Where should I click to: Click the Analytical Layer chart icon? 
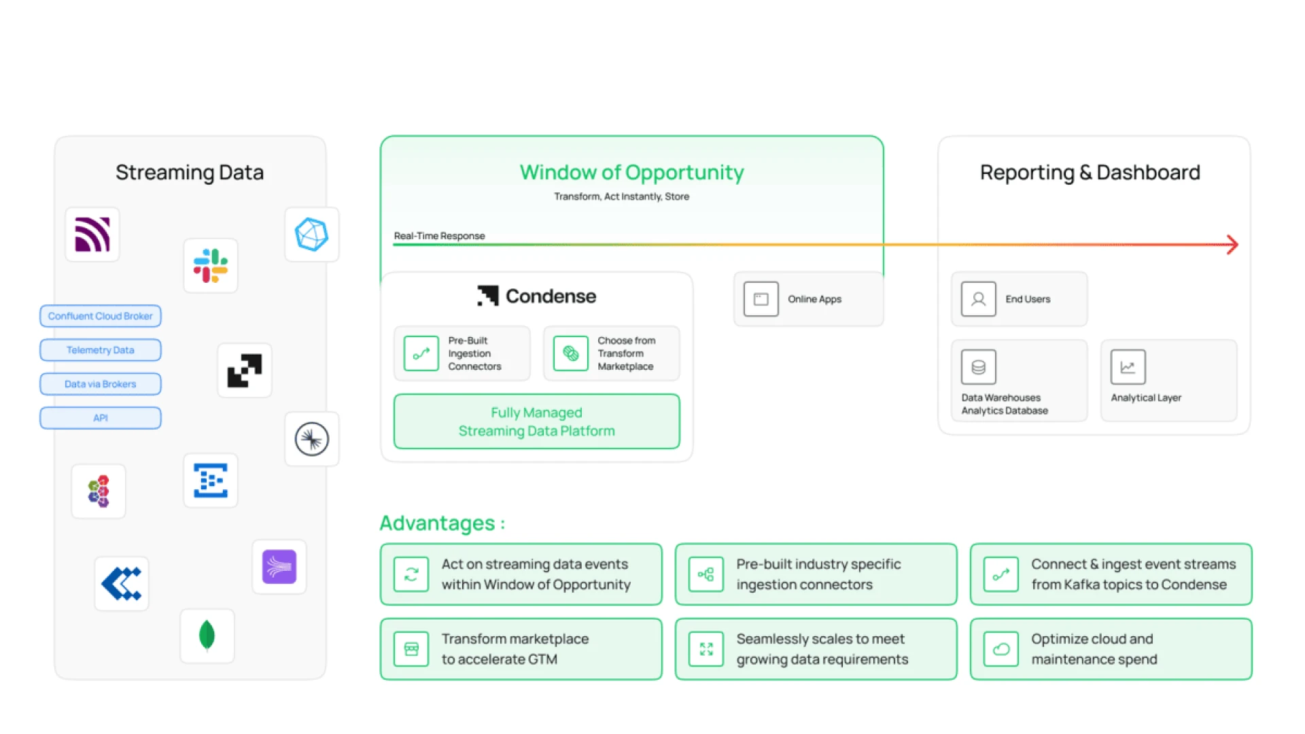tap(1127, 367)
